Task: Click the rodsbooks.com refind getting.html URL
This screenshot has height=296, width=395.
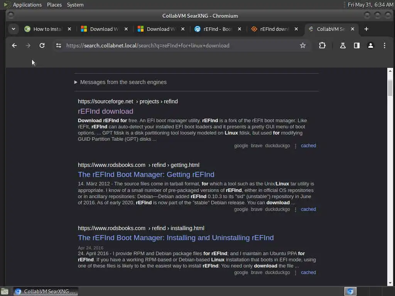Action: point(138,165)
